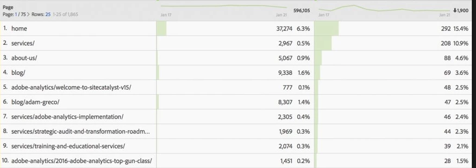Select the Page dimension column header
Screen dimensions: 476x168
coord(8,7)
